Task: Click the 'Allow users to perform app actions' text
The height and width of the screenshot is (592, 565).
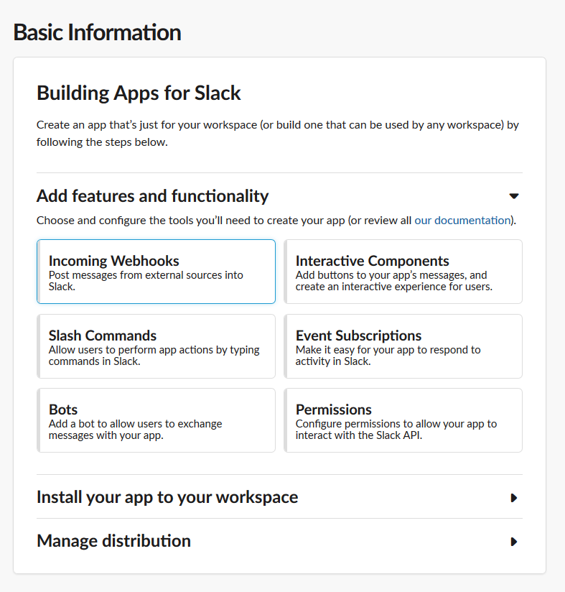Action: click(x=154, y=356)
